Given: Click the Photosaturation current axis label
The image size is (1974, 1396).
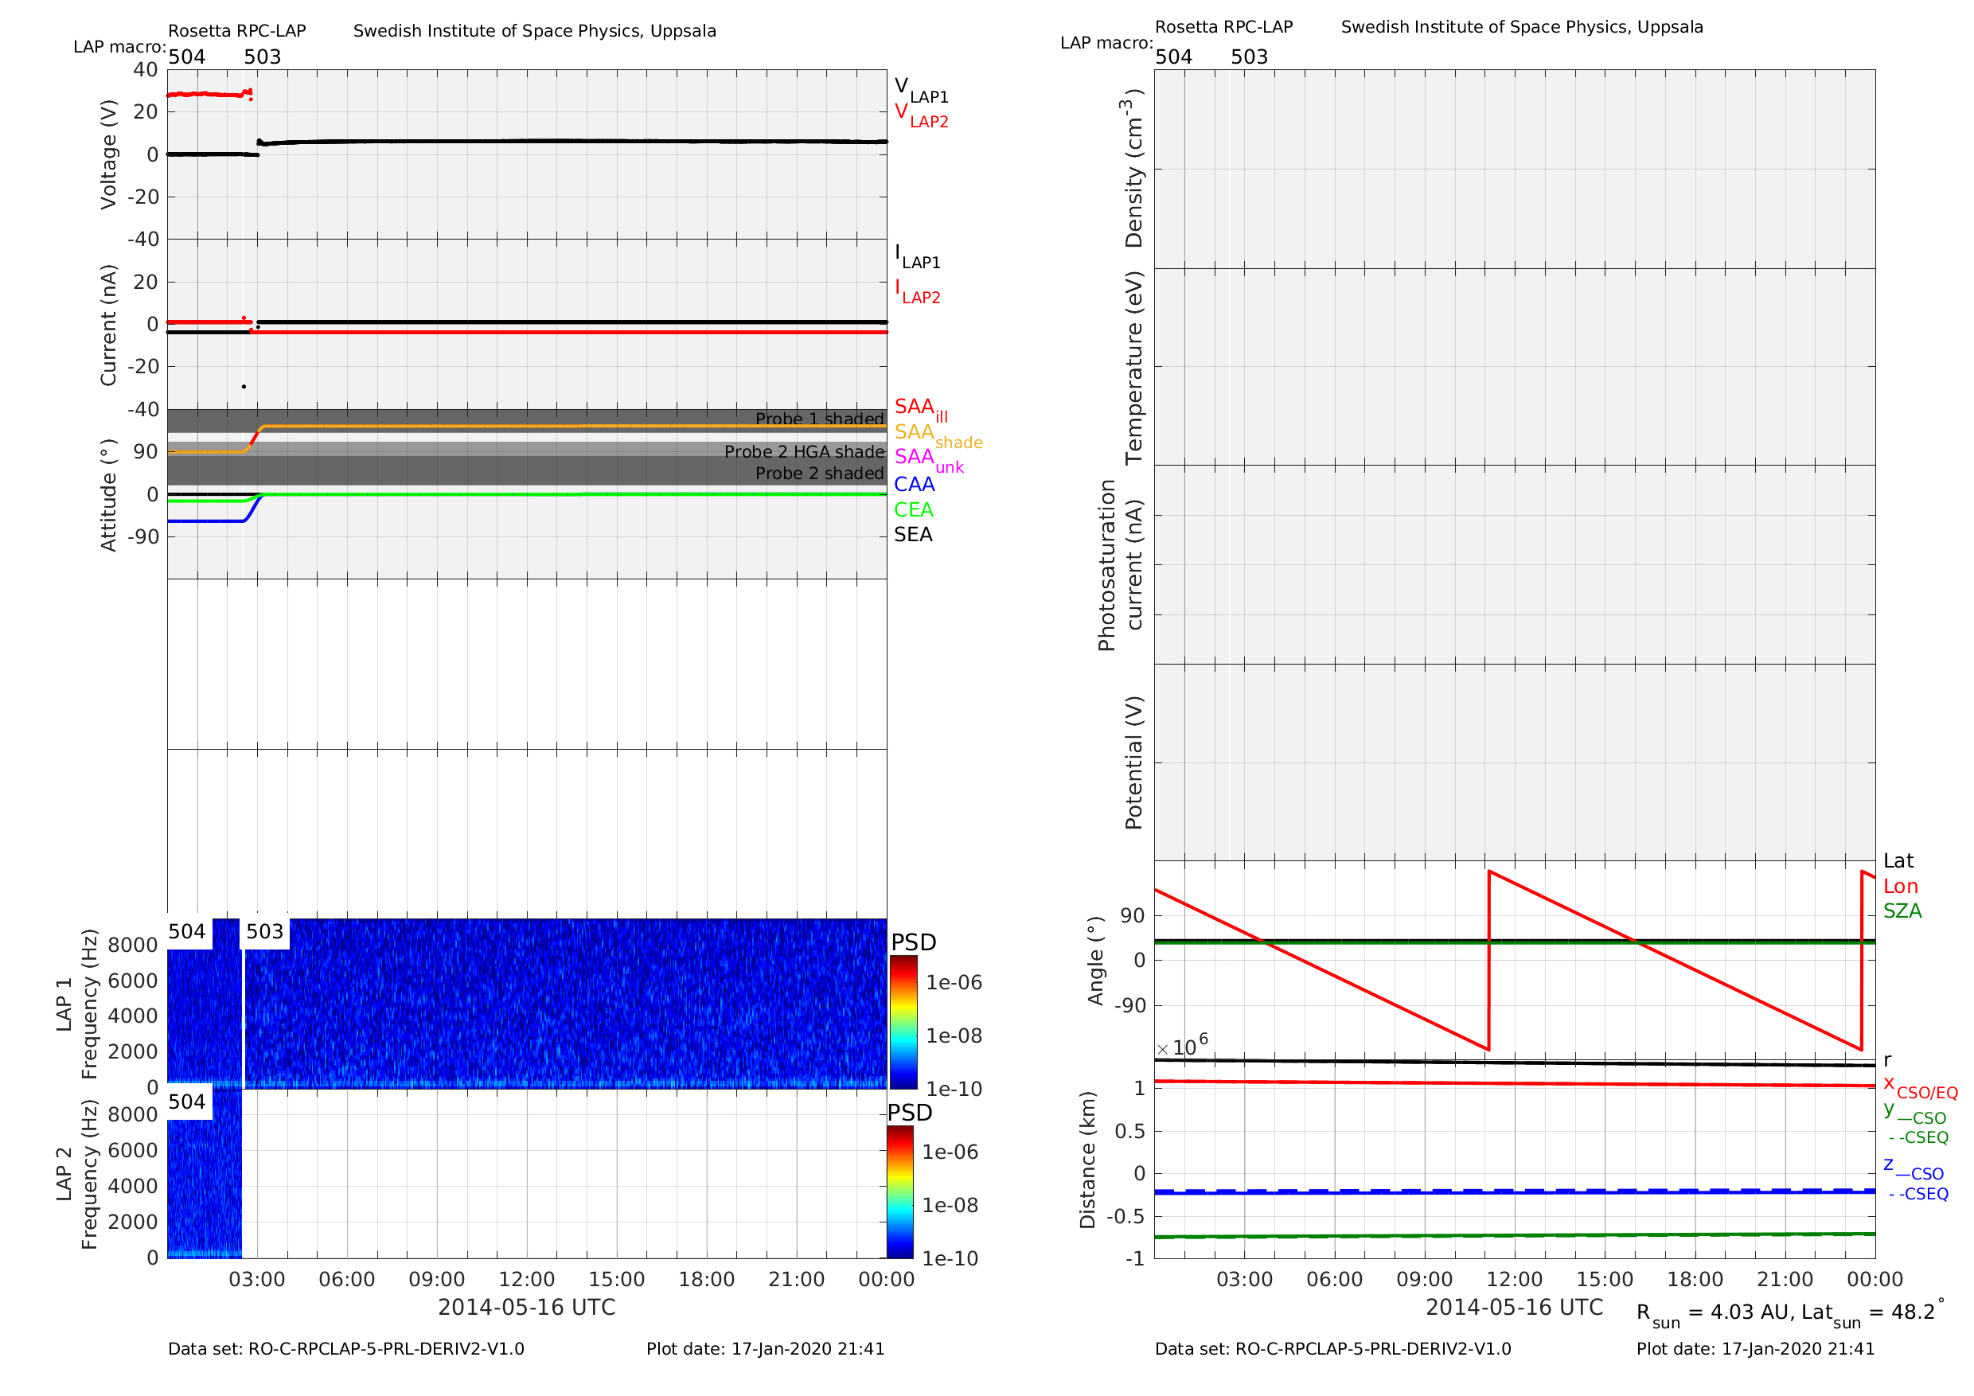Looking at the screenshot, I should coord(1120,566).
